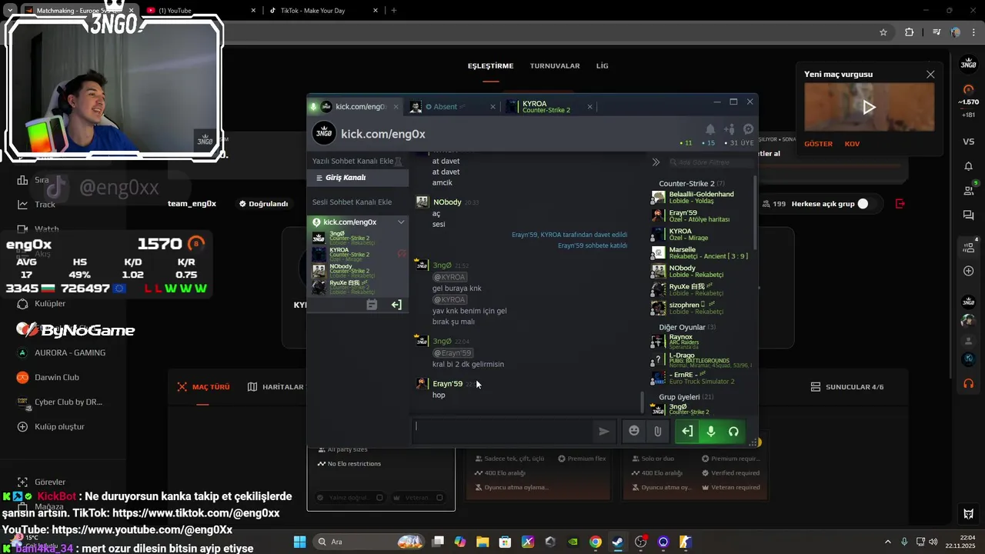Open Track in left sidebar

tap(36, 205)
